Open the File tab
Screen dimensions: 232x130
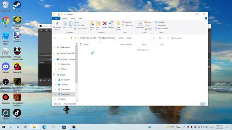(x=56, y=18)
